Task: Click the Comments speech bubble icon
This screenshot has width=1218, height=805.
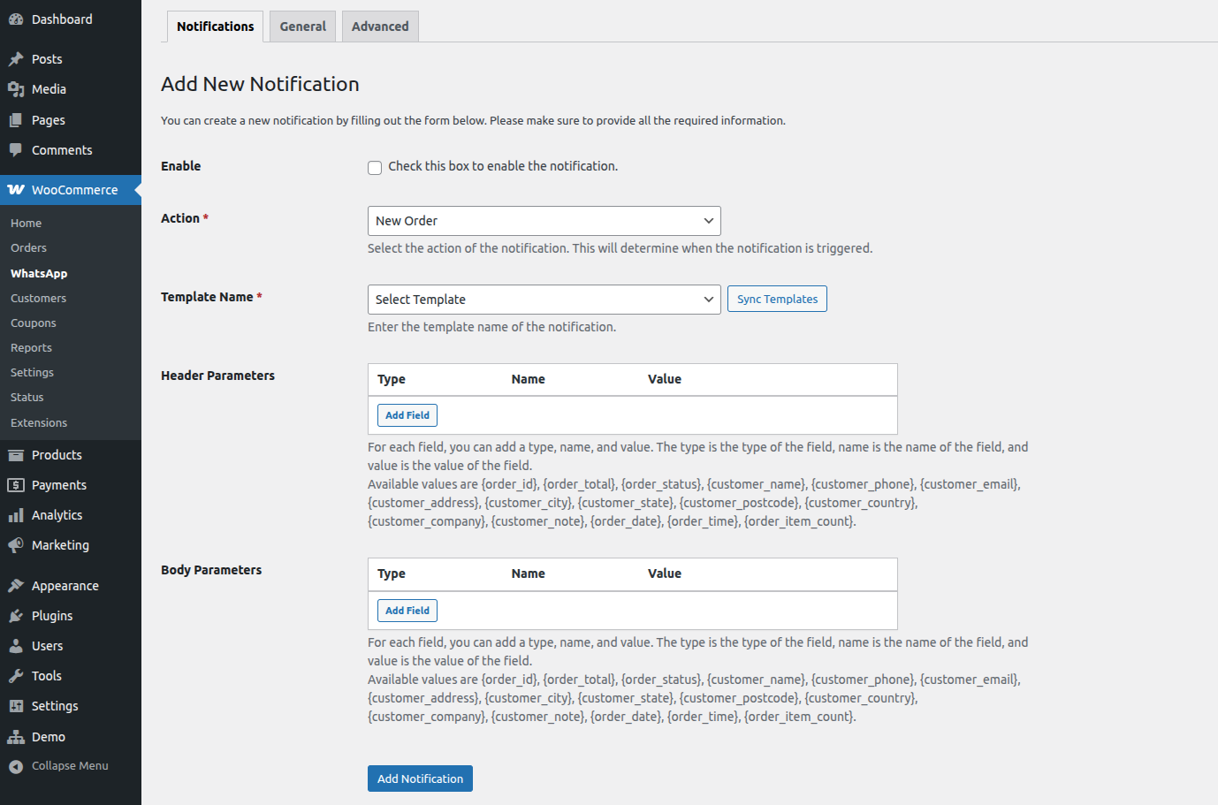Action: click(16, 150)
